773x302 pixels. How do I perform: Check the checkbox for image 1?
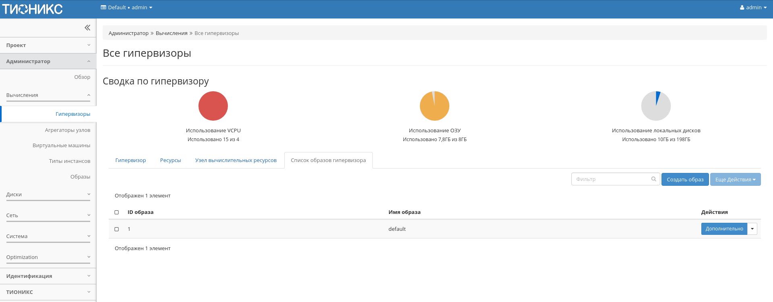(x=117, y=229)
